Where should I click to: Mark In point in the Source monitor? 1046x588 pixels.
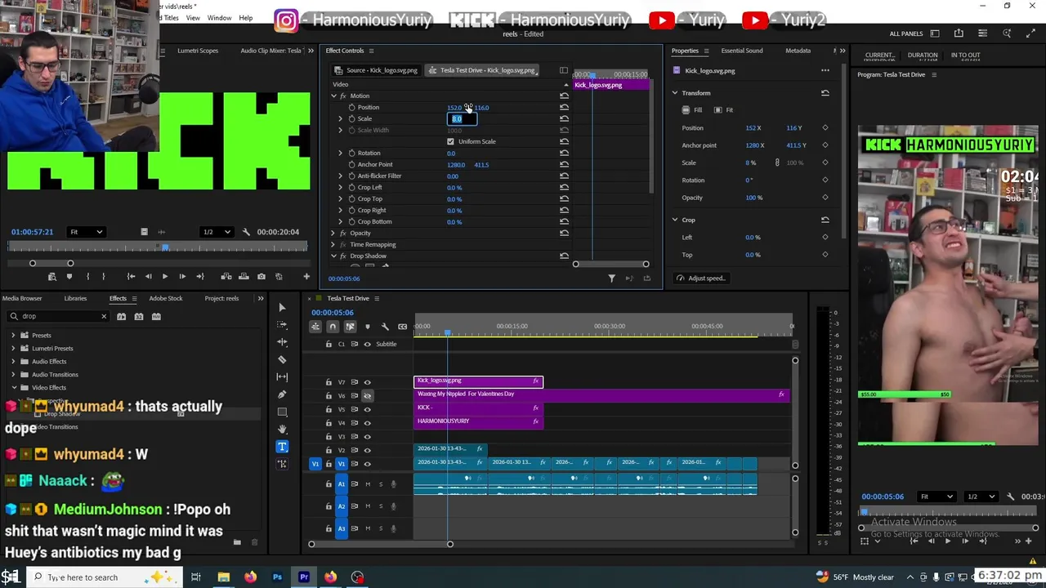(87, 276)
